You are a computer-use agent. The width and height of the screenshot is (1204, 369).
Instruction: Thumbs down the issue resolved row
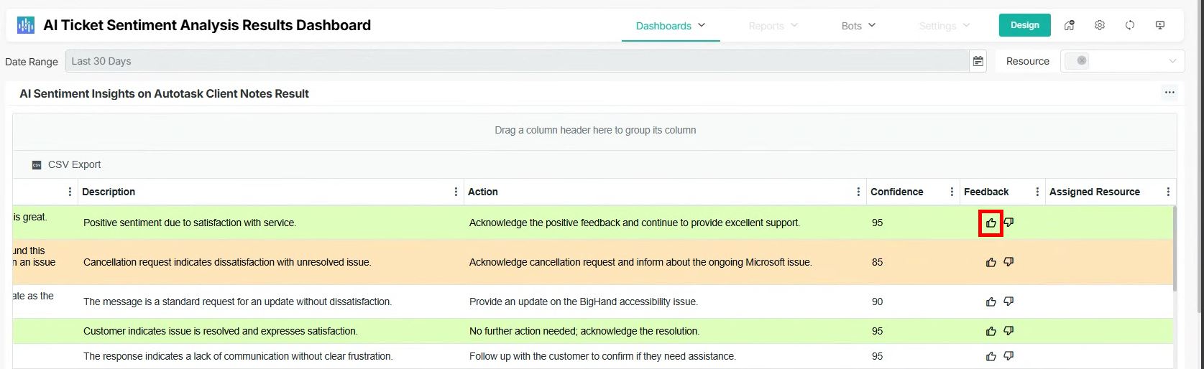(x=1008, y=331)
